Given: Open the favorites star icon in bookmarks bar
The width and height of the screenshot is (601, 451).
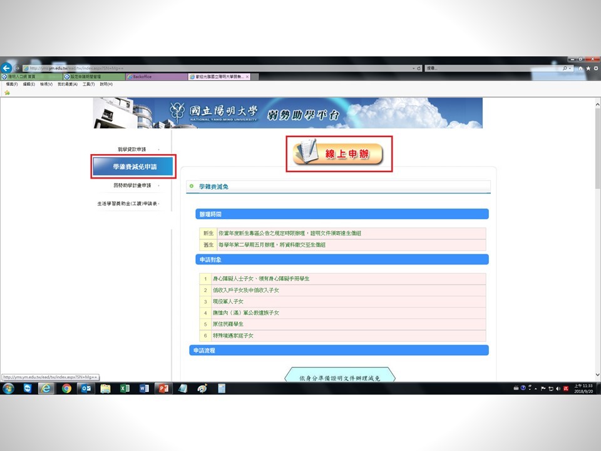Looking at the screenshot, I should click(7, 92).
